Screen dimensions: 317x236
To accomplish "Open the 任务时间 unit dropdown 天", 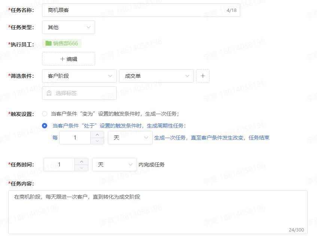I will coord(115,165).
